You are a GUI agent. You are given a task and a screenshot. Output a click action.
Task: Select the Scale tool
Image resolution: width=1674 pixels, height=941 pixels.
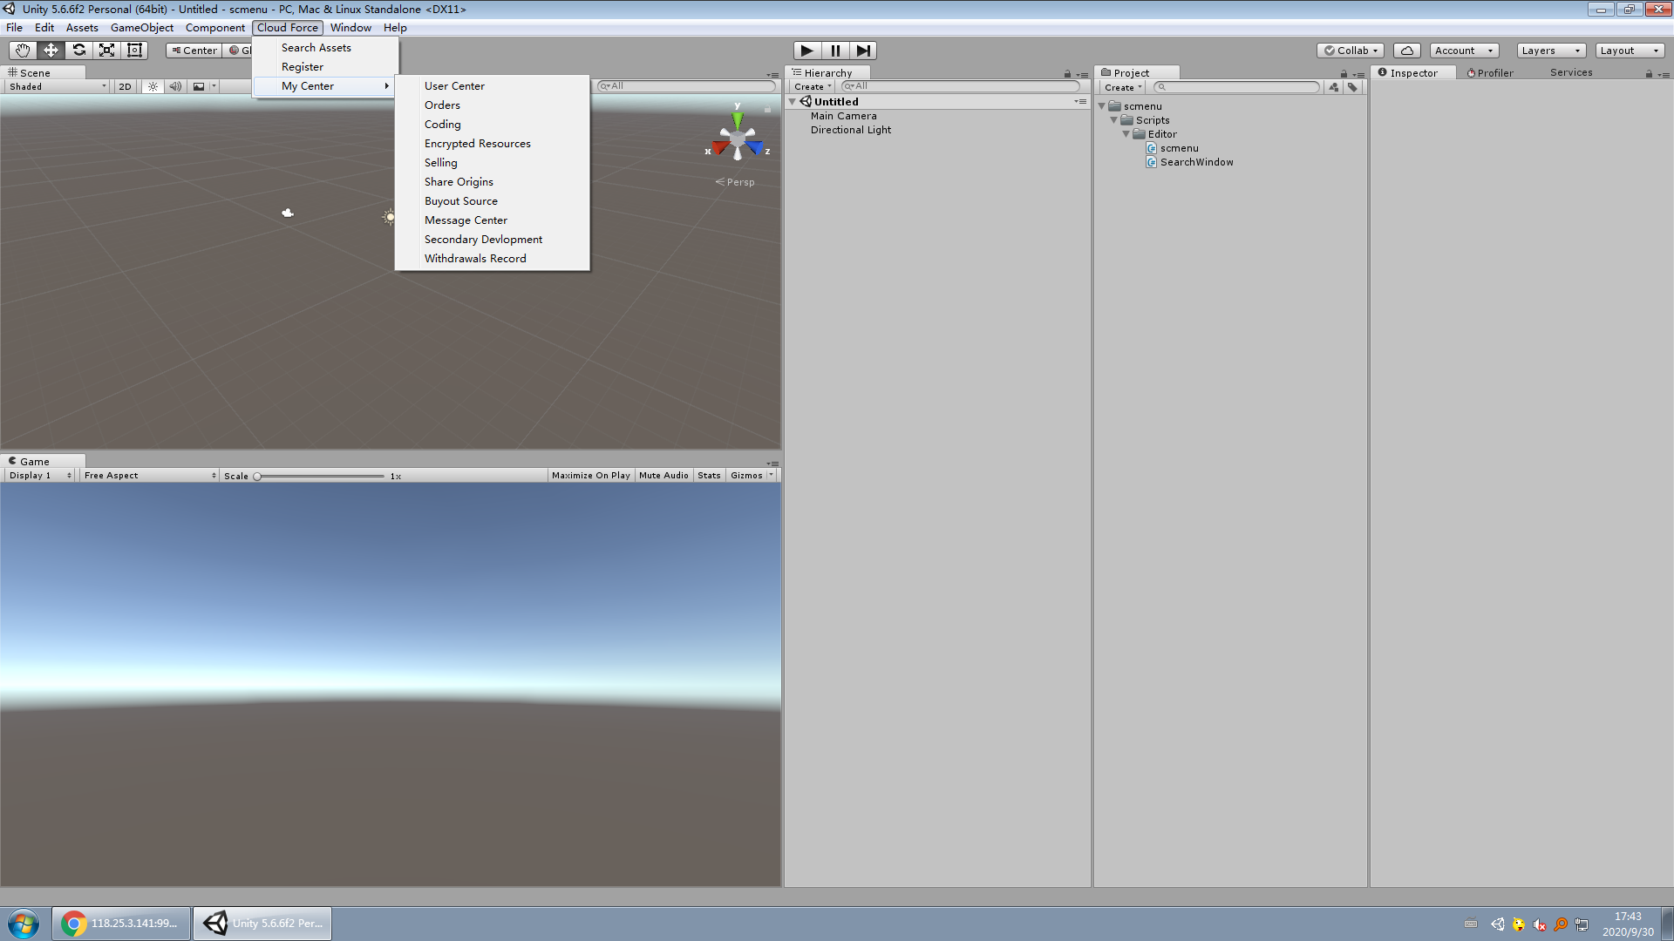point(106,51)
